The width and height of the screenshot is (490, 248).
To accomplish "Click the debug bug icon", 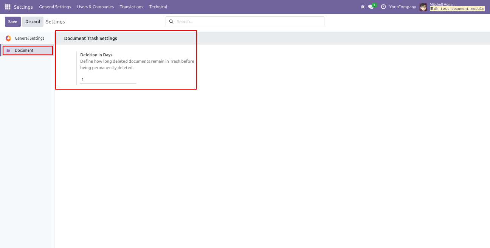I will click(363, 7).
